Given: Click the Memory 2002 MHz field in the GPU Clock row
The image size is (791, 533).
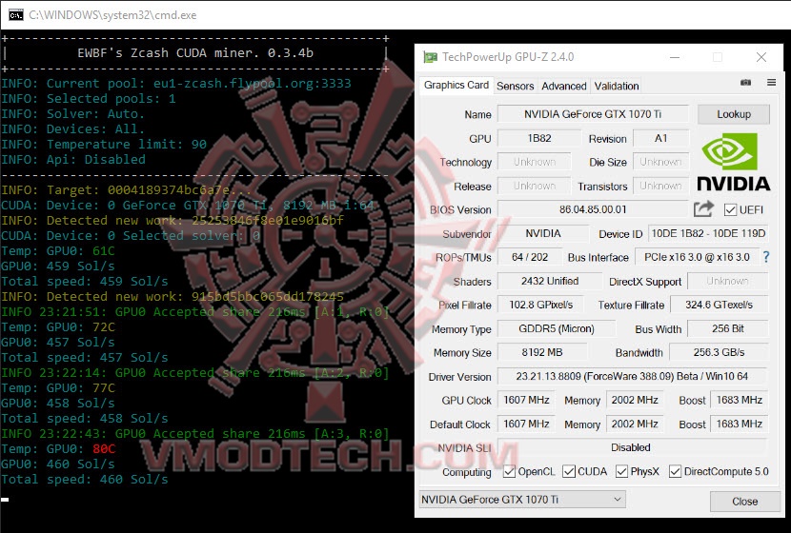Looking at the screenshot, I should 635,400.
